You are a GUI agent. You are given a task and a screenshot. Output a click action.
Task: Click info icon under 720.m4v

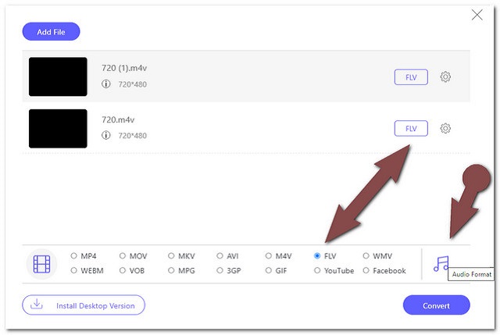(x=106, y=135)
